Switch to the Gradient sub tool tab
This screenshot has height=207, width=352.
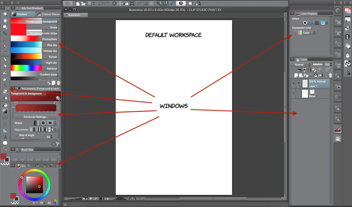point(23,14)
